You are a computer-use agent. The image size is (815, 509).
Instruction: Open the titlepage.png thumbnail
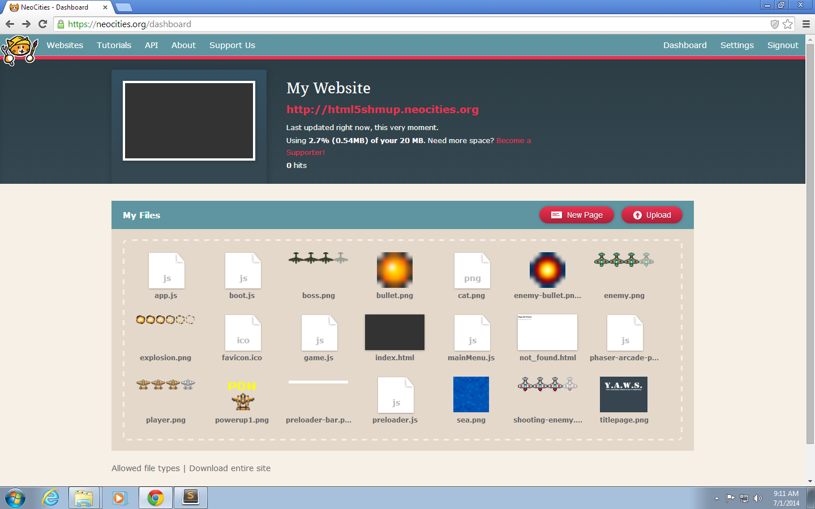[x=624, y=395]
